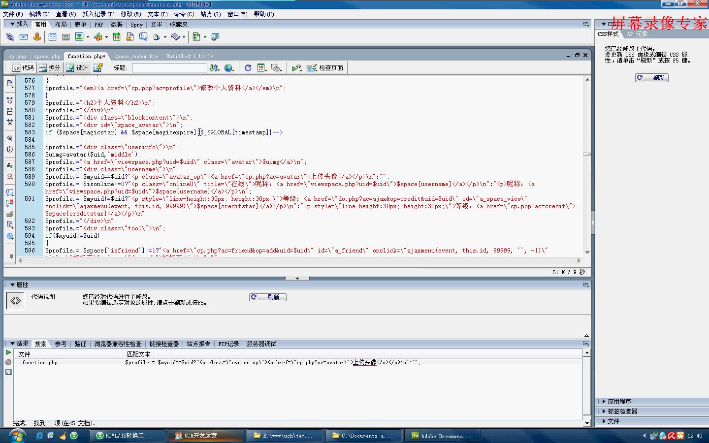
Task: Switch to Code view (代码)
Action: point(23,68)
